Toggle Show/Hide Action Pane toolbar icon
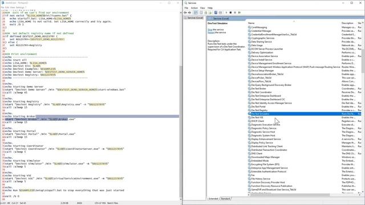 click(x=220, y=13)
